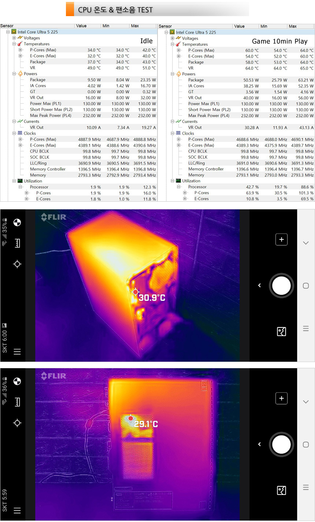Tap the 30.9°C spot marker on the thermal image
The width and height of the screenshot is (315, 522).
[x=136, y=292]
